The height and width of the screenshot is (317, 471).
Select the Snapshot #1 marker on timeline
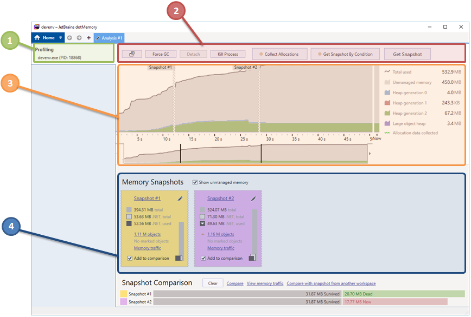[161, 68]
